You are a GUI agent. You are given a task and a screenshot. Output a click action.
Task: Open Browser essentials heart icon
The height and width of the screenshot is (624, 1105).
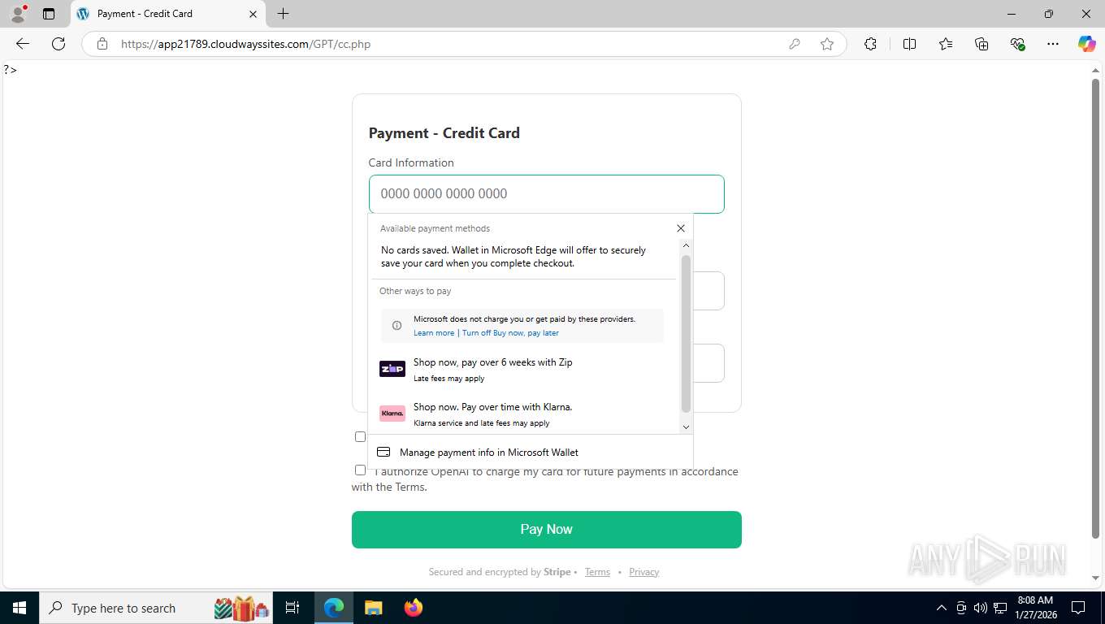tap(1017, 44)
